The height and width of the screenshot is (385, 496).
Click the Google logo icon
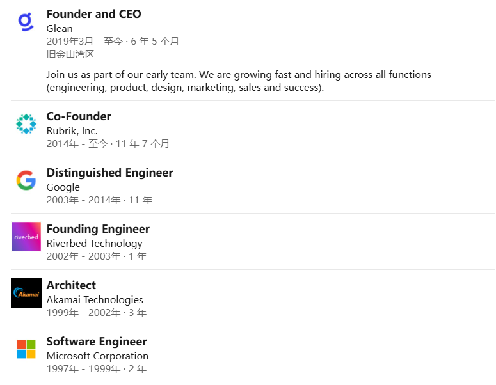click(x=26, y=180)
